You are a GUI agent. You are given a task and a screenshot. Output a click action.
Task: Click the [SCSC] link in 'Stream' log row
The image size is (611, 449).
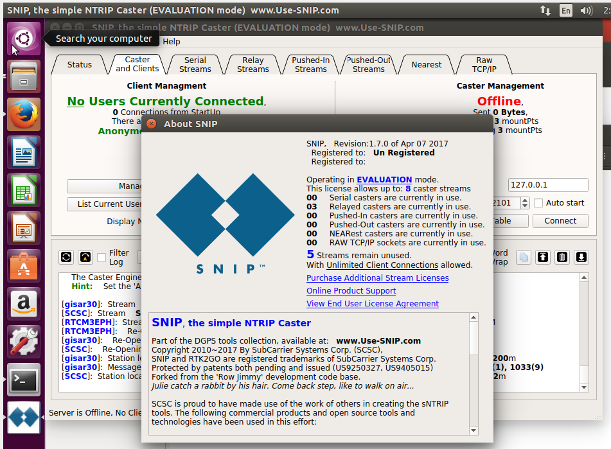tap(76, 313)
